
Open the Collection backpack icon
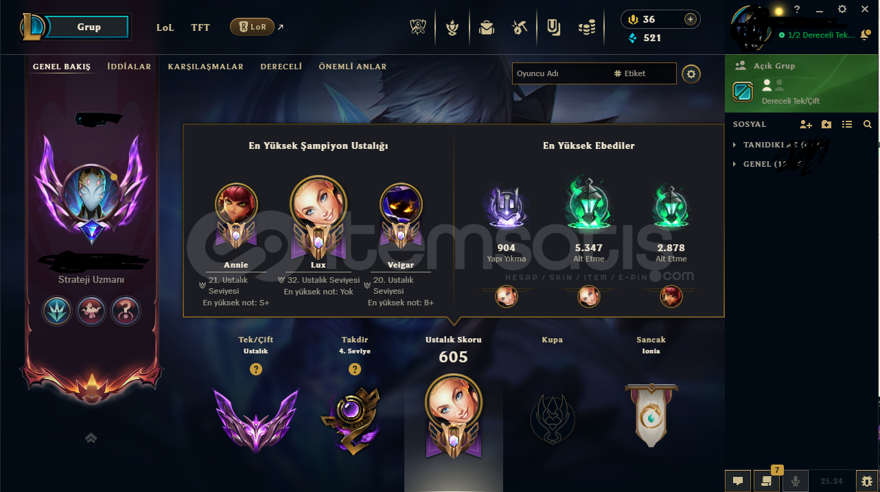click(487, 27)
